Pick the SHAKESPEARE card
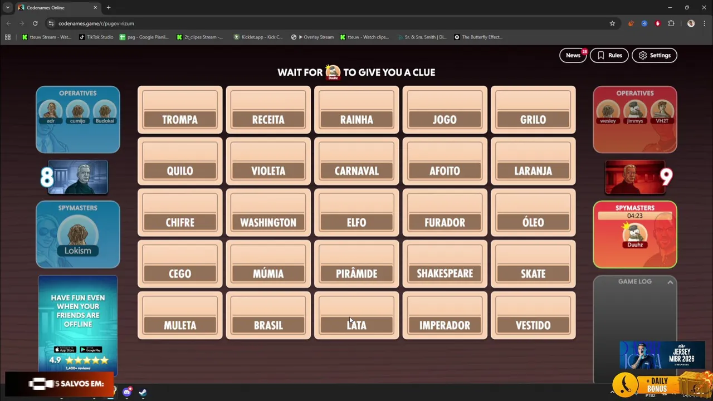Viewport: 713px width, 401px height. [445, 263]
